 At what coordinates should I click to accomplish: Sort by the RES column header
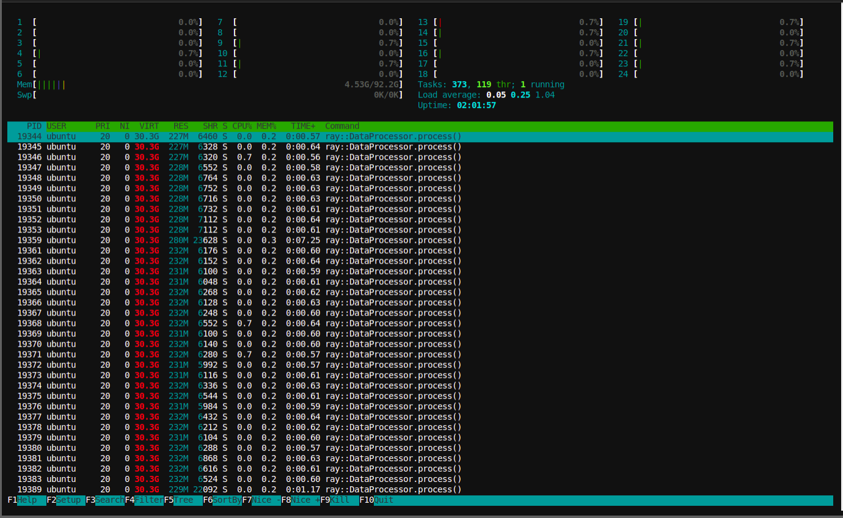tap(181, 126)
